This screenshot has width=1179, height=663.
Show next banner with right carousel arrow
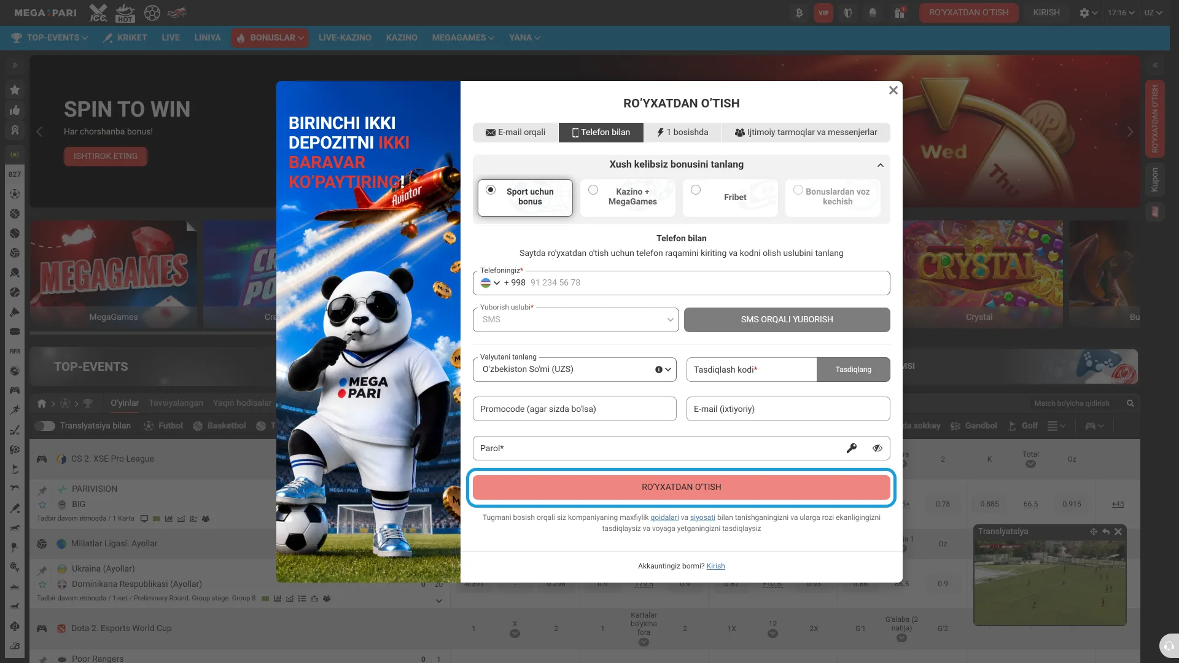click(x=1130, y=131)
